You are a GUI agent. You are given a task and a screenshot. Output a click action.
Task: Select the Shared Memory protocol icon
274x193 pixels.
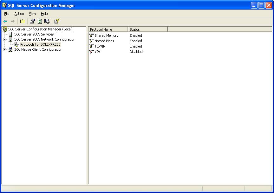92,35
